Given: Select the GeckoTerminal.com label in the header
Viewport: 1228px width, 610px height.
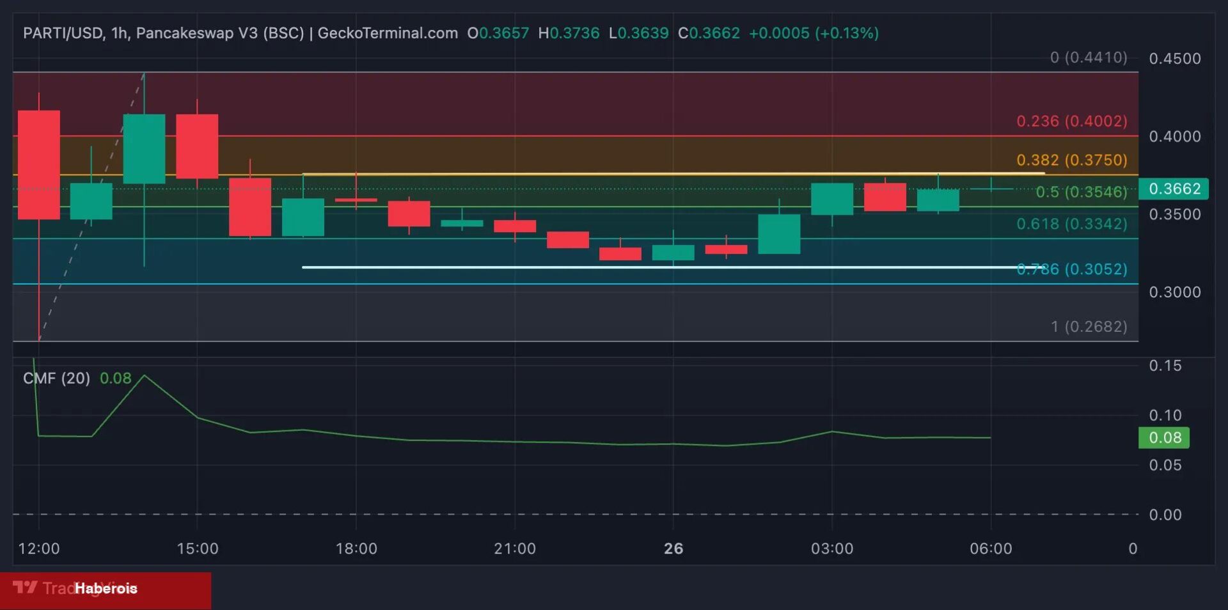Looking at the screenshot, I should pos(388,33).
